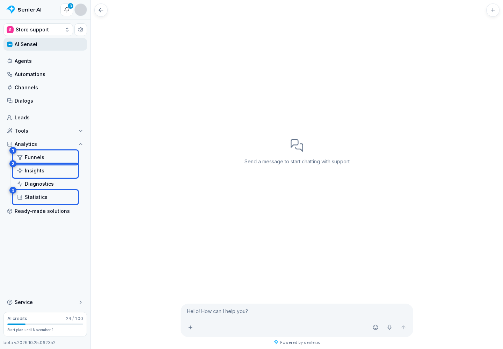Viewport: 503px width, 349px height.
Task: Click the Senler AI logo
Action: tap(24, 10)
